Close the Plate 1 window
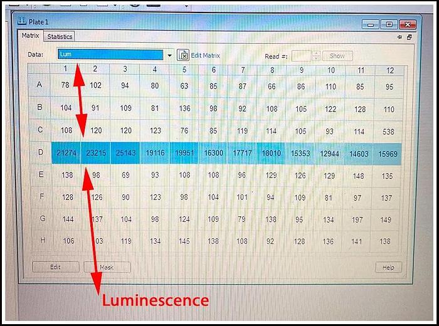Screen dimensions: 439x326 coord(408,24)
